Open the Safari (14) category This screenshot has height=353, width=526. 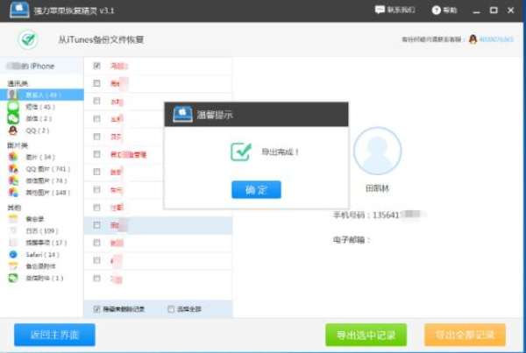pos(42,254)
